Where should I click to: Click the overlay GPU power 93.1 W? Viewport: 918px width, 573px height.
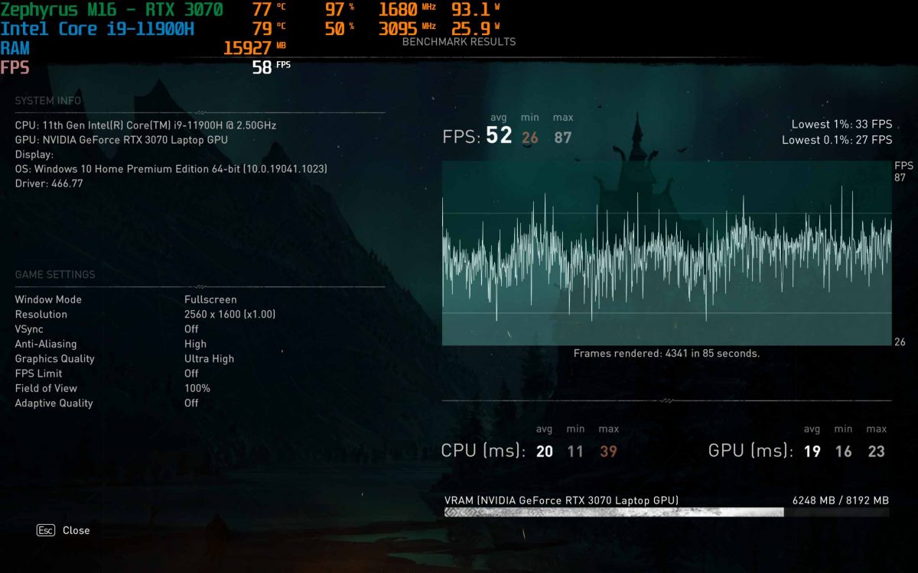click(x=476, y=10)
